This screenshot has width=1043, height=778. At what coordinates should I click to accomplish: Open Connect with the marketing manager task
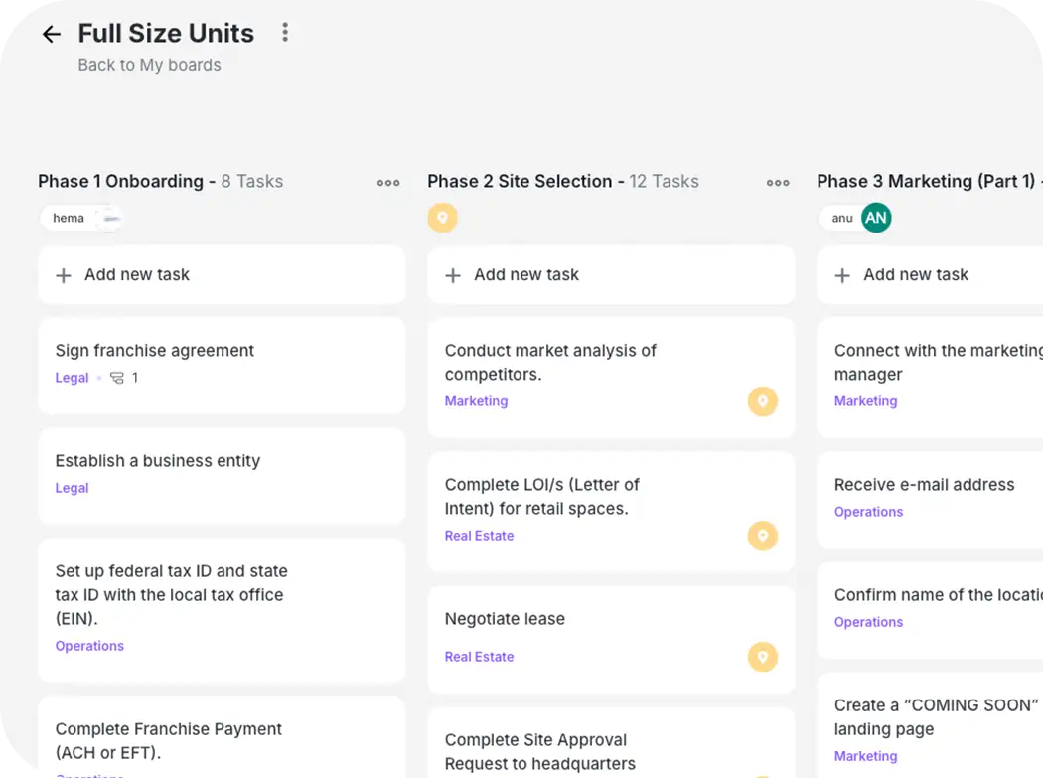pyautogui.click(x=930, y=378)
